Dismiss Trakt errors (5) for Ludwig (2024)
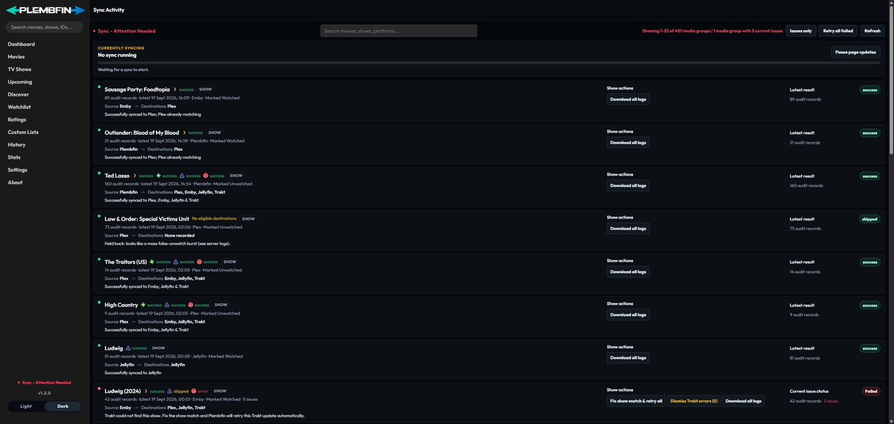 [x=694, y=401]
